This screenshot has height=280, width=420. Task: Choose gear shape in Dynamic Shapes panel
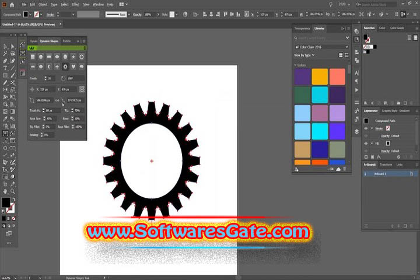coord(65,66)
